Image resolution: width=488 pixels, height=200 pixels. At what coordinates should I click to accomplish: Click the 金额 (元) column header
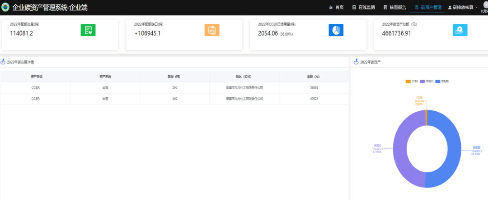[314, 77]
